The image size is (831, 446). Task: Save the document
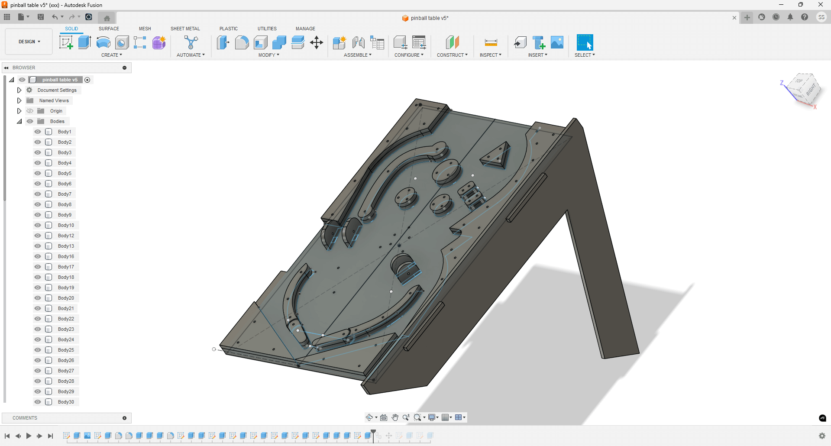point(41,17)
